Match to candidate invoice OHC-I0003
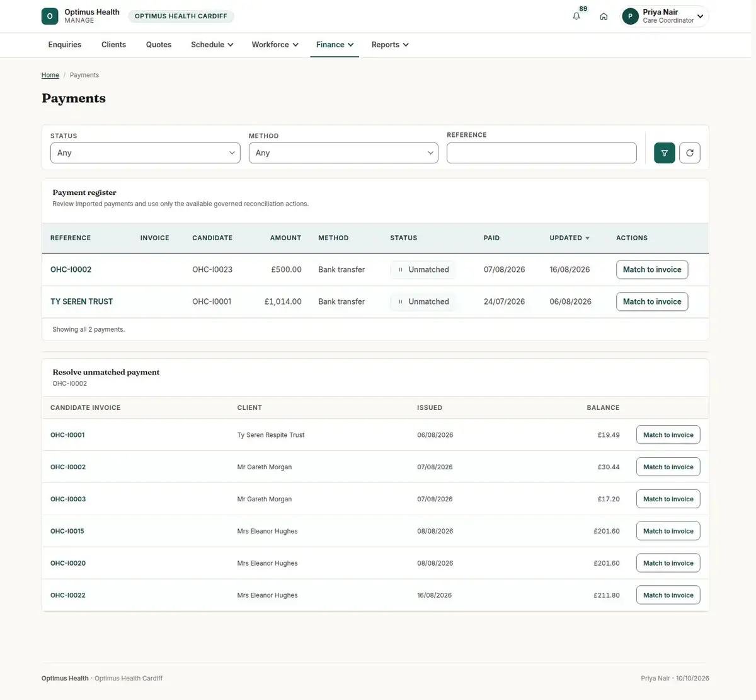The image size is (756, 700). (668, 499)
